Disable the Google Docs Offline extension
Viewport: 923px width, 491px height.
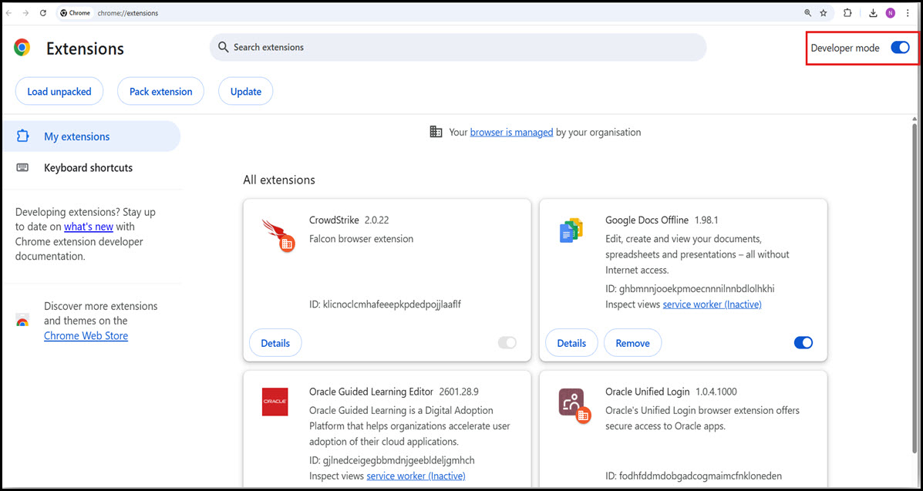click(x=803, y=343)
